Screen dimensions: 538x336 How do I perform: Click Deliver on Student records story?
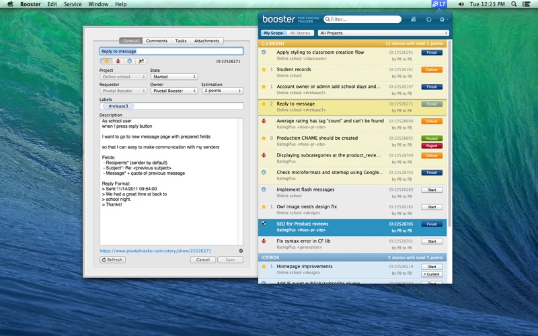(432, 70)
